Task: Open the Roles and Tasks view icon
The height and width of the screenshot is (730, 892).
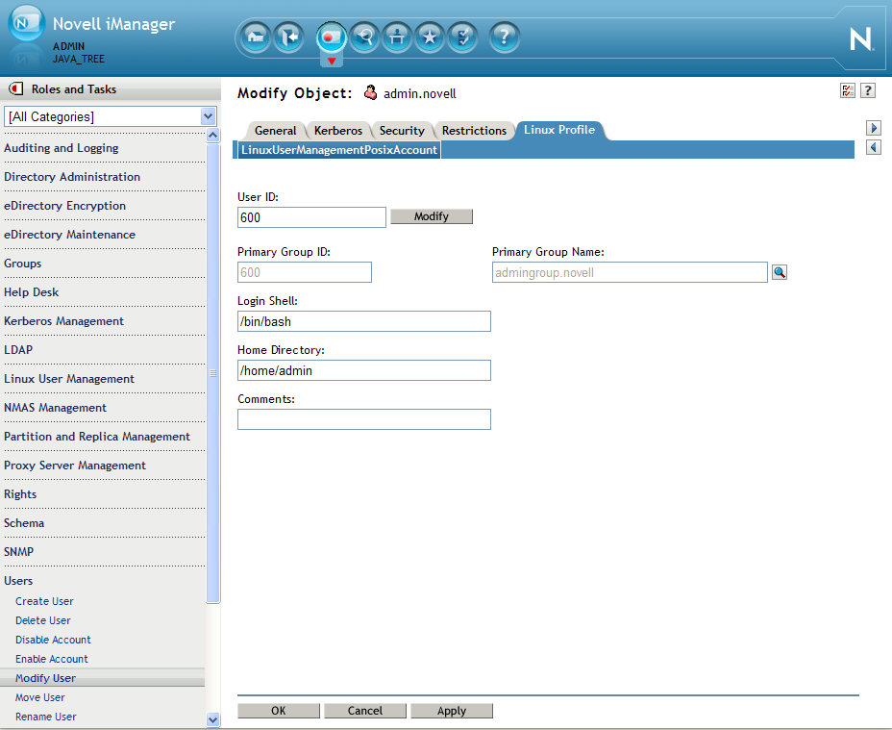Action: pos(331,38)
